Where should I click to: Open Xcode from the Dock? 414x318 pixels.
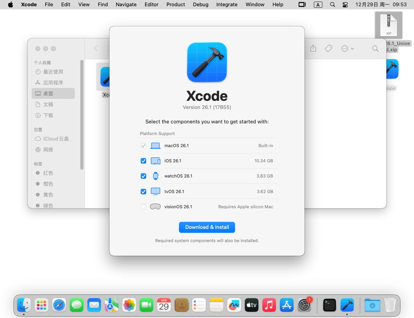coord(347,305)
